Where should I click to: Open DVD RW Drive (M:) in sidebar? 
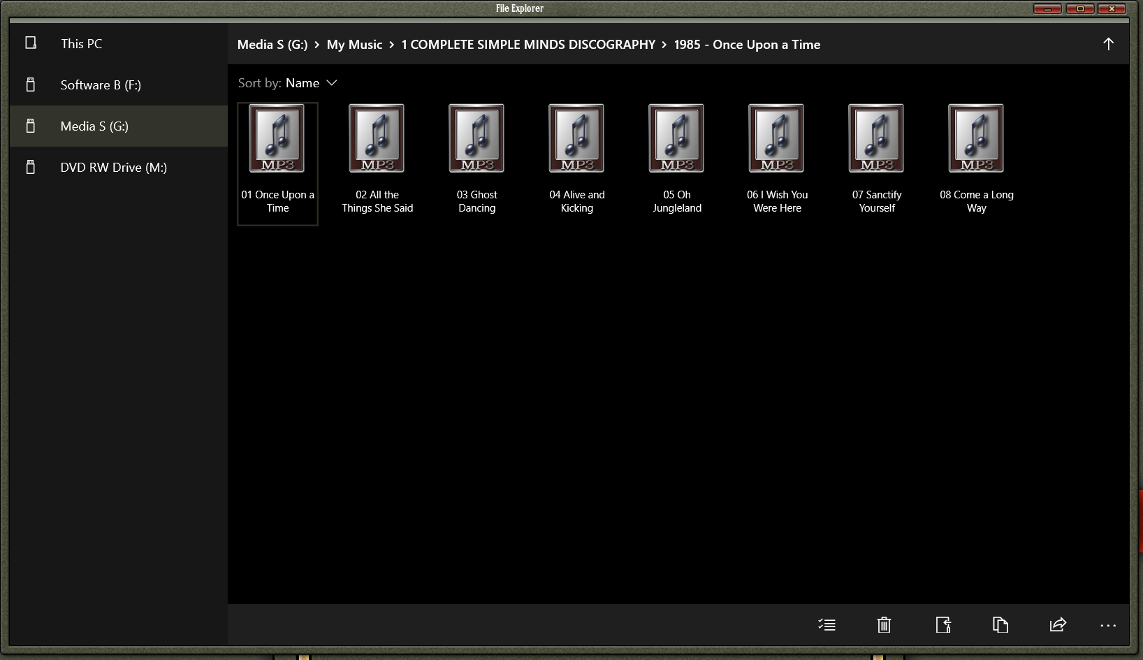pyautogui.click(x=119, y=167)
